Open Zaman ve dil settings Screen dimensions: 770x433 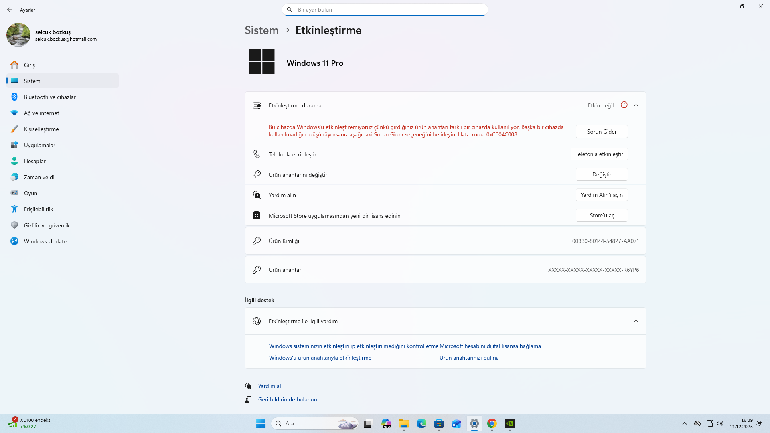(x=63, y=177)
